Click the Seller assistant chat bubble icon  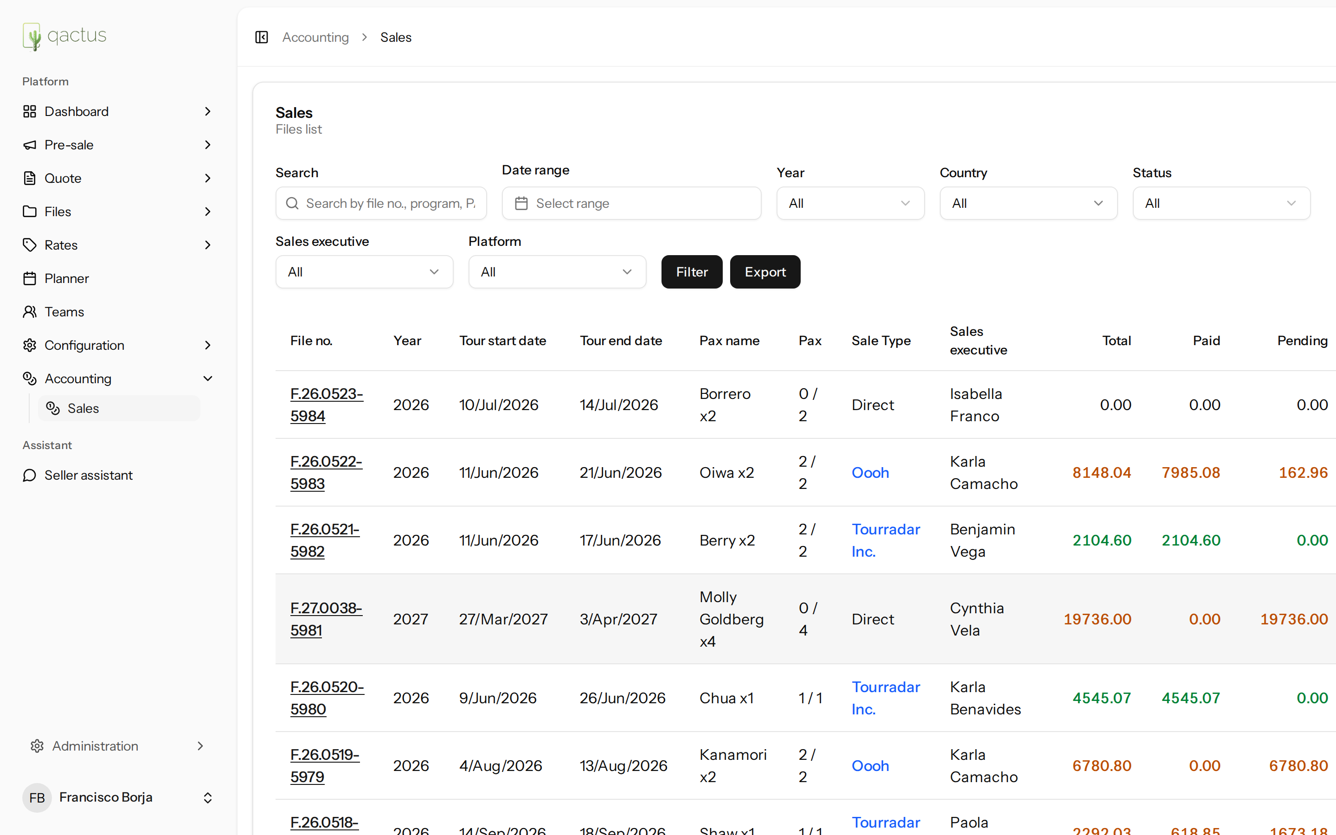click(30, 475)
